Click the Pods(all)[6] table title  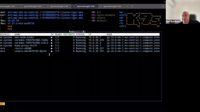(77, 32)
